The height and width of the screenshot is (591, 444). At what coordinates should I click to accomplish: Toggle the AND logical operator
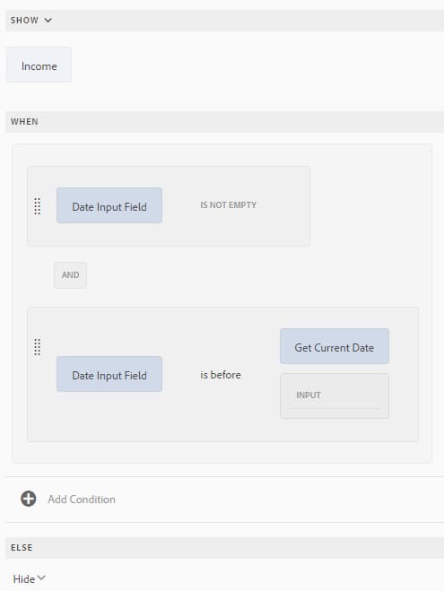tap(71, 275)
